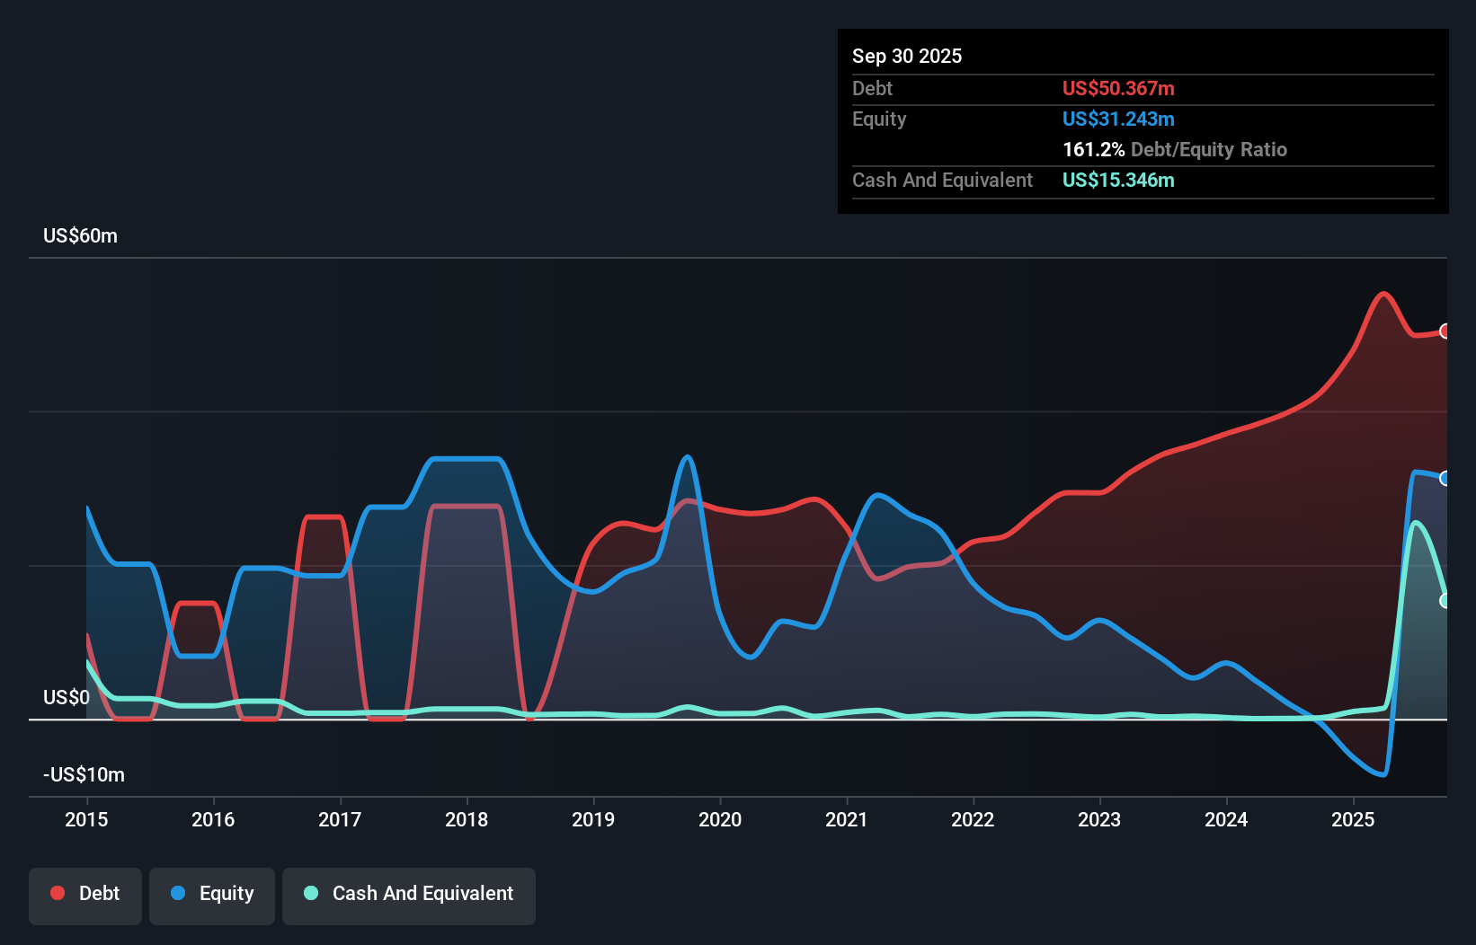Click the 2019 x-axis label

click(593, 819)
